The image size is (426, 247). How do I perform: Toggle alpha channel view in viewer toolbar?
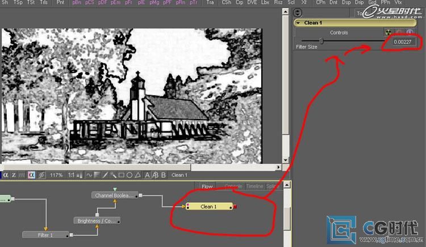coord(6,175)
